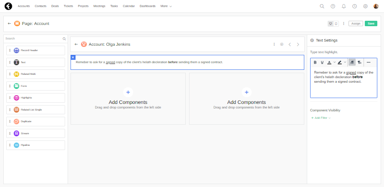Click the left-to-right text direction icon

(352, 62)
